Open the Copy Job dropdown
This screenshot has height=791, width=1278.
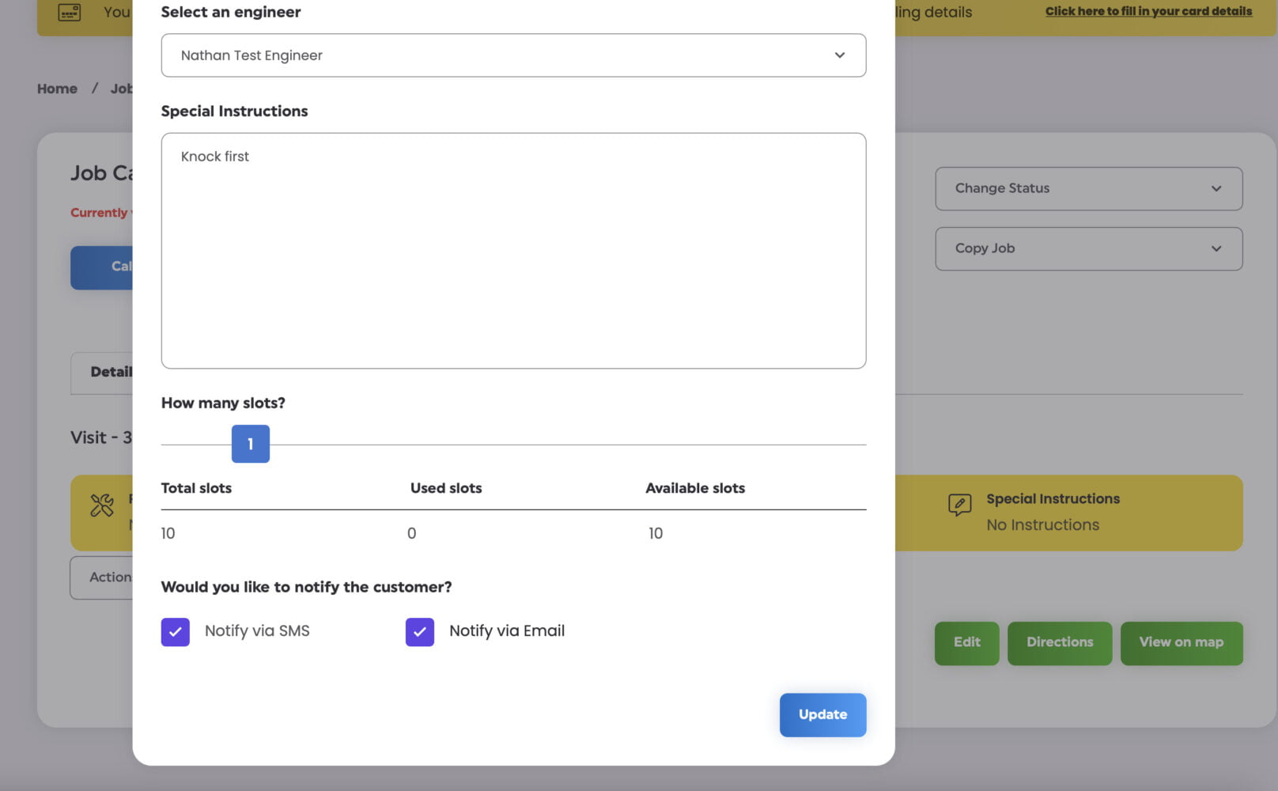1087,249
